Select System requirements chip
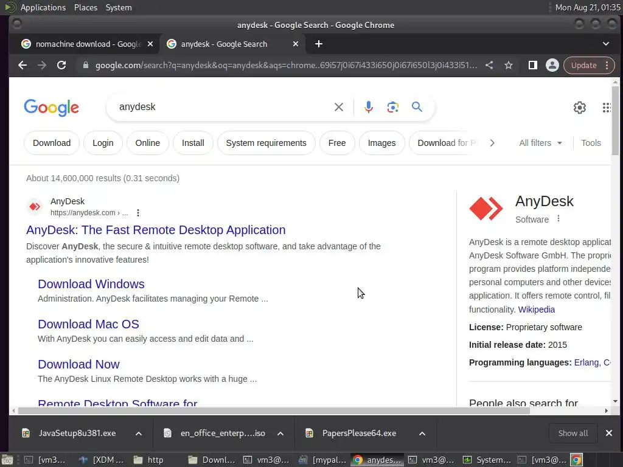Image resolution: width=623 pixels, height=467 pixels. point(266,143)
